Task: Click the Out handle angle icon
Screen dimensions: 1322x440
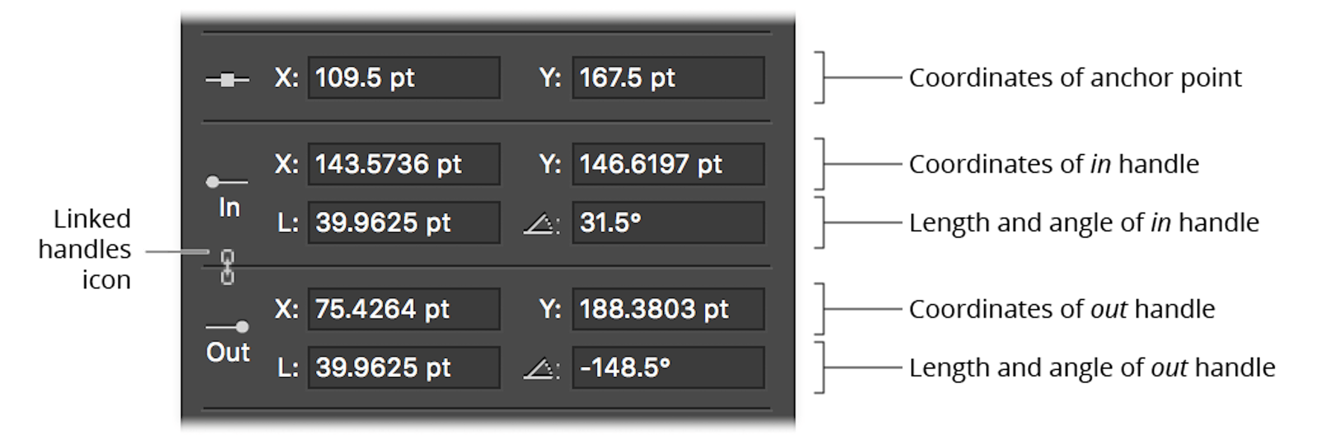Action: [542, 369]
